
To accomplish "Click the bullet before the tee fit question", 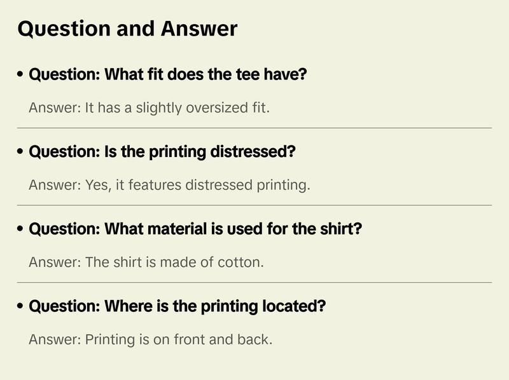I will click(21, 75).
